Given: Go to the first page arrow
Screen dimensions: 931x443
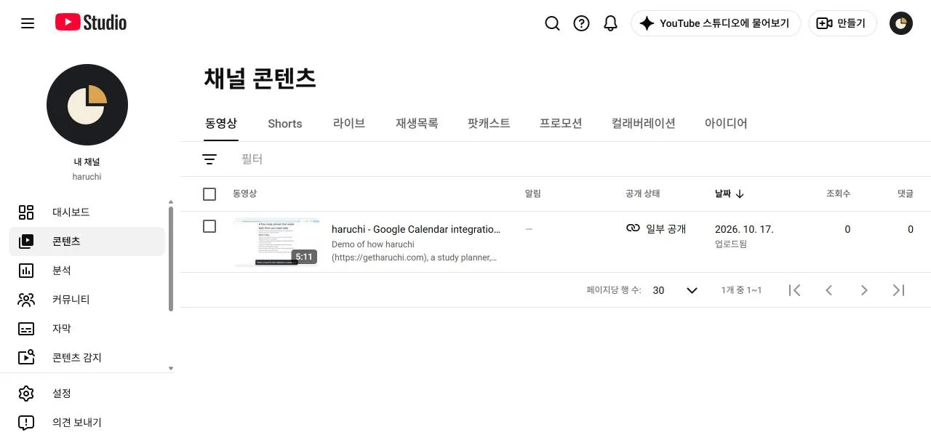Looking at the screenshot, I should tap(795, 290).
